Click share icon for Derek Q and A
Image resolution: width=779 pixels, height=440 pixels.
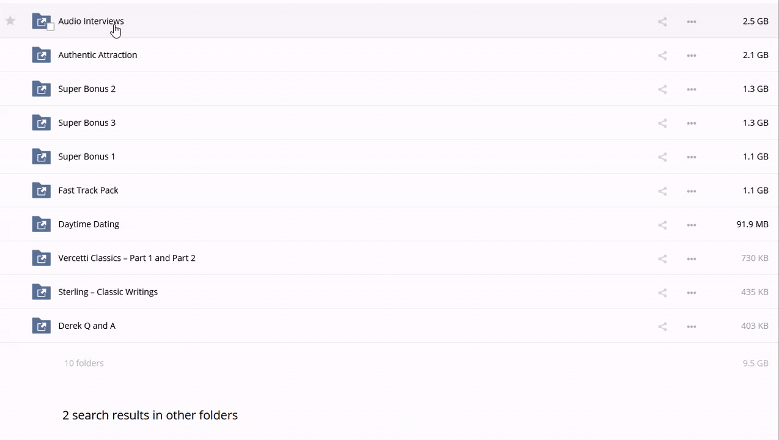pos(662,326)
